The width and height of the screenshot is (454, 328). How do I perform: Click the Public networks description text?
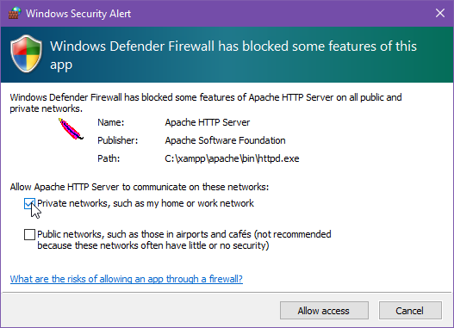(x=184, y=240)
